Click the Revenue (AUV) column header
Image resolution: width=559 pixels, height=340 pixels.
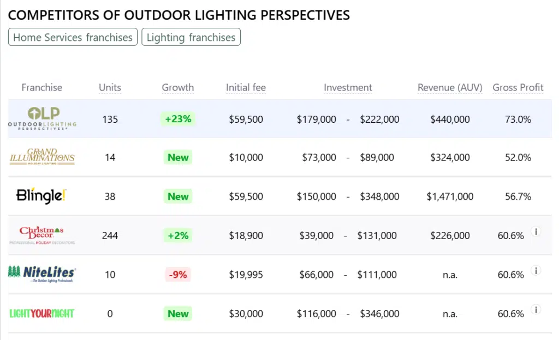coord(450,87)
